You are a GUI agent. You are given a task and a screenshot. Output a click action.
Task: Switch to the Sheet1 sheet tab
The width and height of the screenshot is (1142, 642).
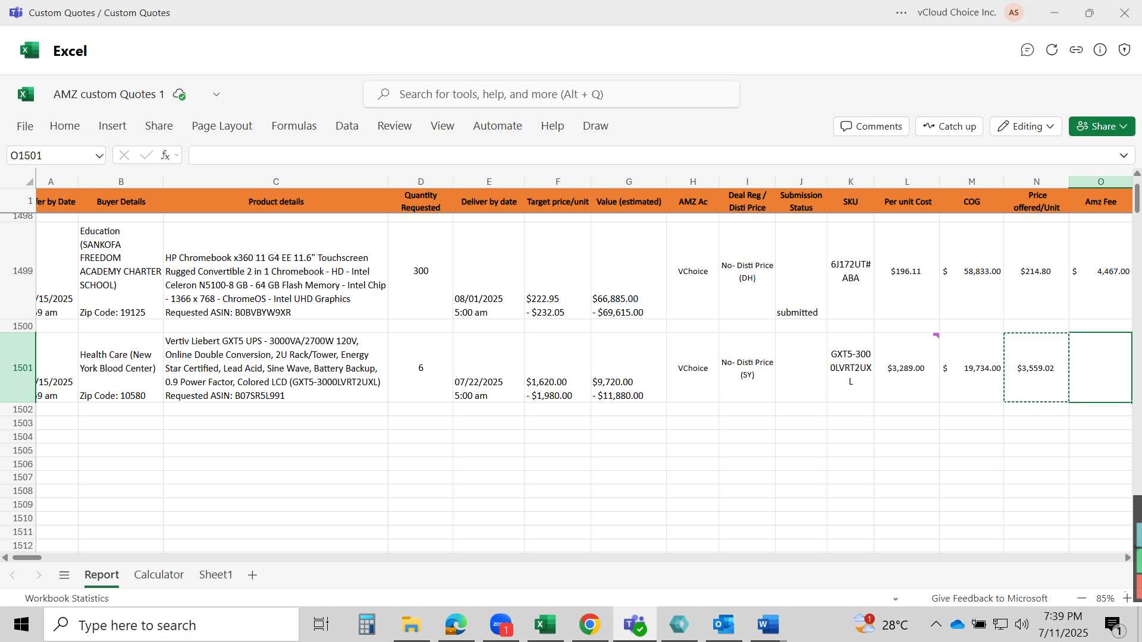click(215, 575)
